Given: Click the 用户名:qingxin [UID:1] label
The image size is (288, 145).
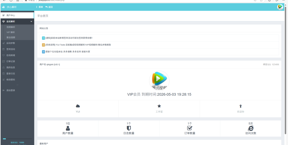Looking at the screenshot, I should click(49, 65).
